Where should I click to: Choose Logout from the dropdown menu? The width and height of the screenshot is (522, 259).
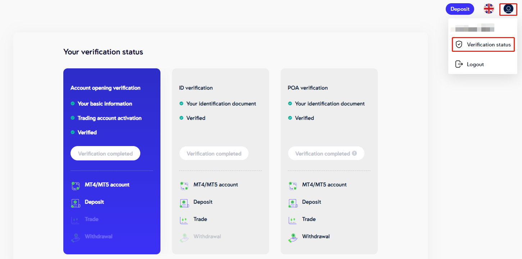475,64
